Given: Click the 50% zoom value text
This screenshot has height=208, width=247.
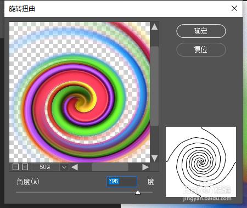Looking at the screenshot, I should (x=45, y=167).
